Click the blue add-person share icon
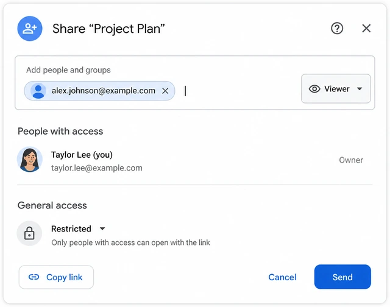This screenshot has width=390, height=307. pyautogui.click(x=30, y=29)
